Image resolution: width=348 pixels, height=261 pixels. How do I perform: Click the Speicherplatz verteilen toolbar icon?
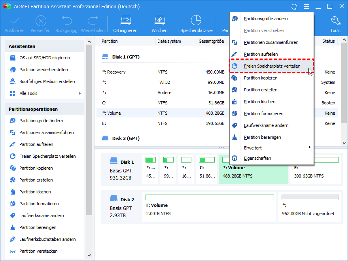196,21
